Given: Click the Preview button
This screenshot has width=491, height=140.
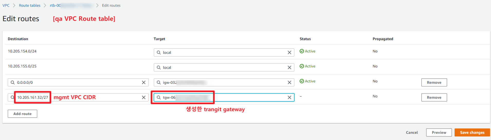Looking at the screenshot, I should pyautogui.click(x=439, y=133).
